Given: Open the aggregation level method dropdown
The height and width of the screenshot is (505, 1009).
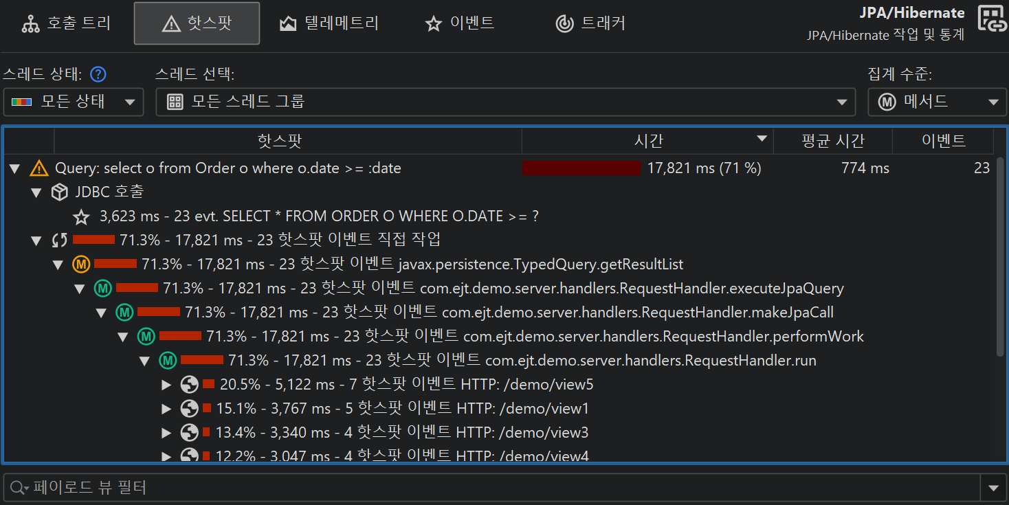Looking at the screenshot, I should [x=937, y=102].
